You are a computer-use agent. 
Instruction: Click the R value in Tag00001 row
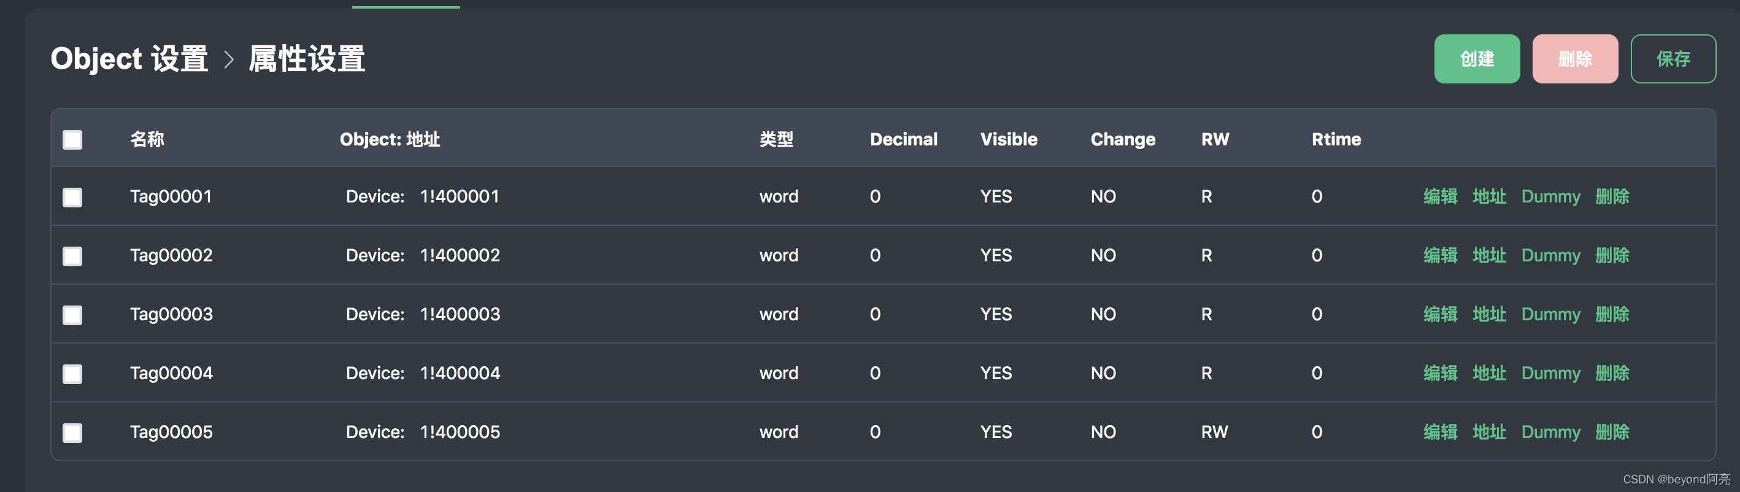tap(1206, 197)
